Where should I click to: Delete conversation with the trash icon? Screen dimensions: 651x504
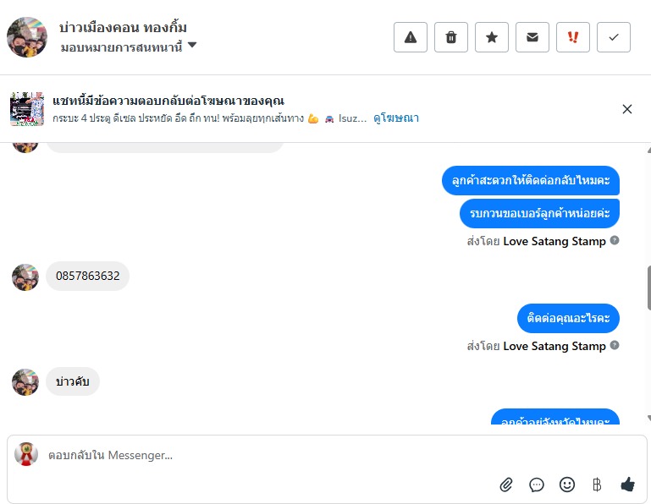point(451,37)
